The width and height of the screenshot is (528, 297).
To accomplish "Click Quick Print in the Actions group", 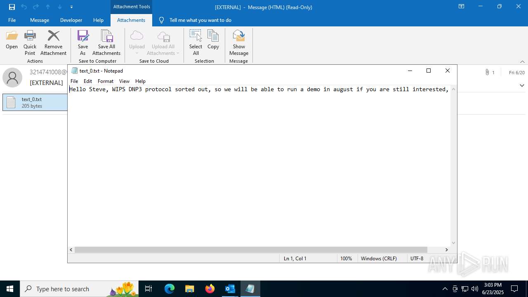I will point(30,43).
